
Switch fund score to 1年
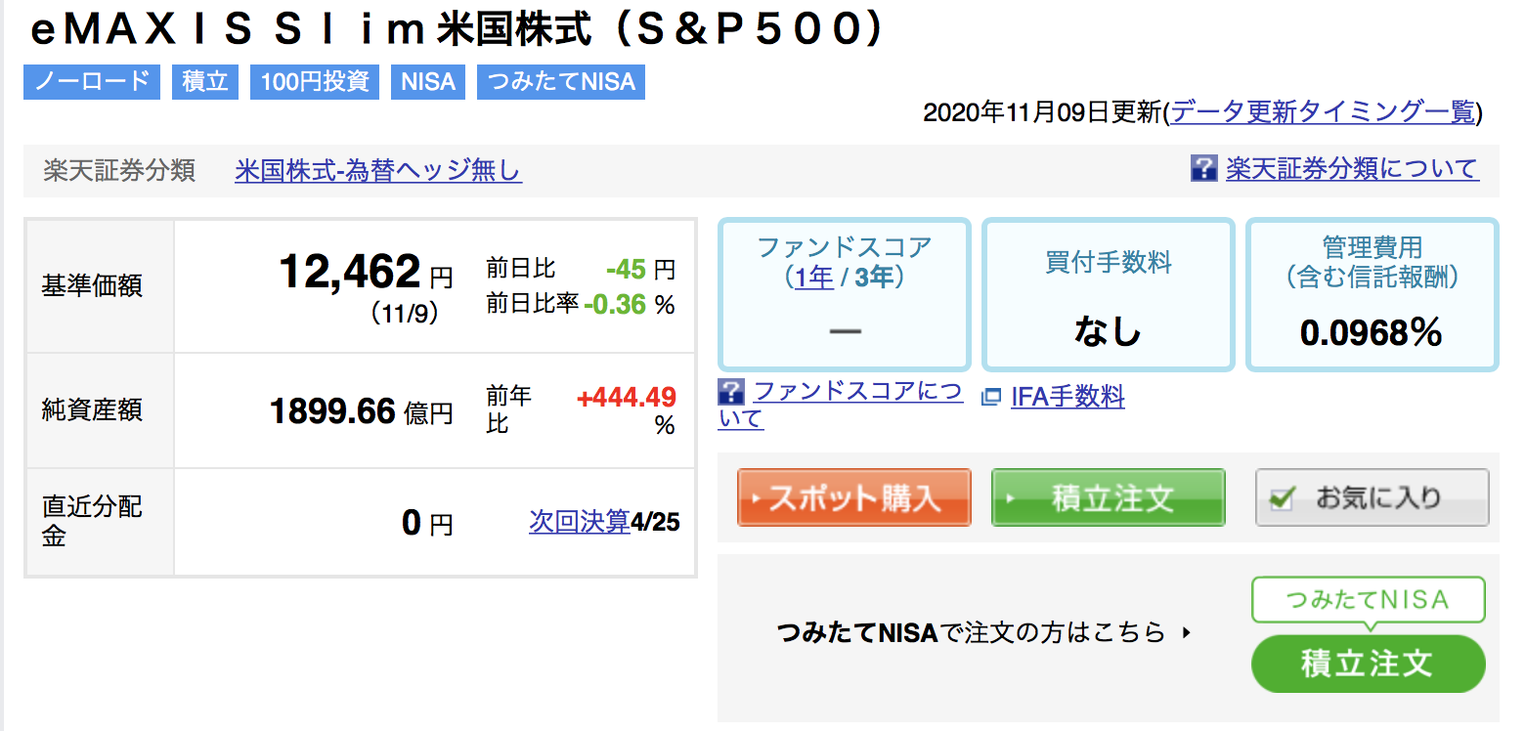(x=814, y=278)
